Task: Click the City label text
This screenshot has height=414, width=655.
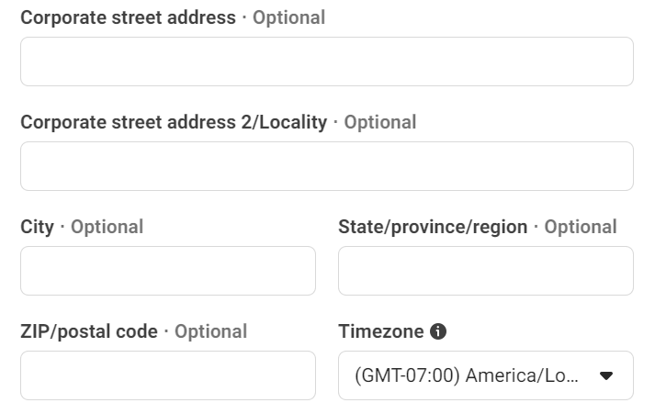Action: 37,228
